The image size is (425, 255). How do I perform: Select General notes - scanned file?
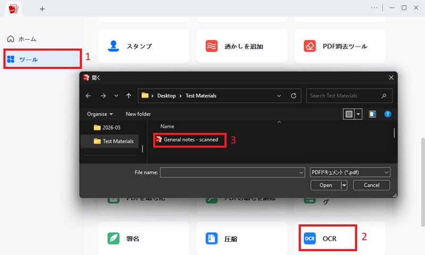tap(187, 139)
